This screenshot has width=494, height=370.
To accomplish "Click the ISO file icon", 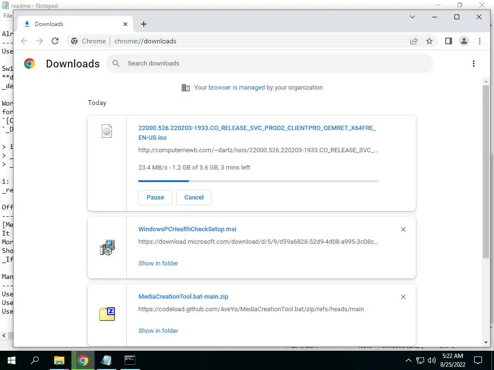I will [x=107, y=131].
